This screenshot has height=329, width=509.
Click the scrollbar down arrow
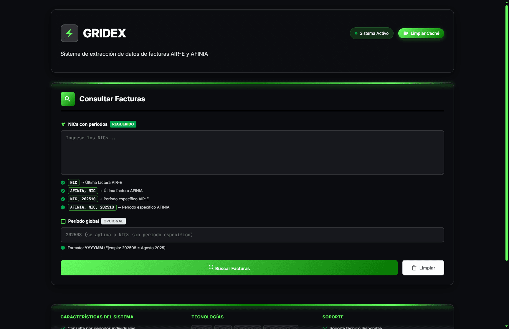coord(507,327)
